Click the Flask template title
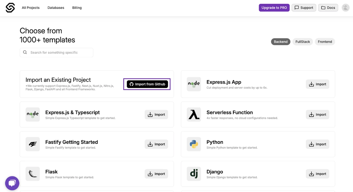The image size is (353, 192). 51,172
